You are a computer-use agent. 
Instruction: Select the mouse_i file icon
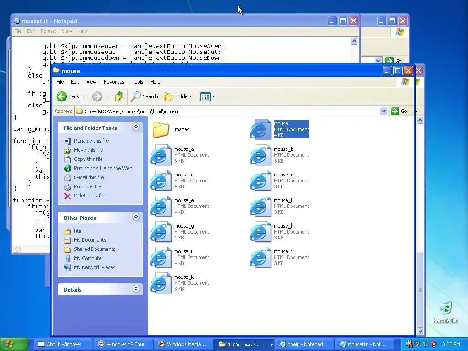pos(161,258)
